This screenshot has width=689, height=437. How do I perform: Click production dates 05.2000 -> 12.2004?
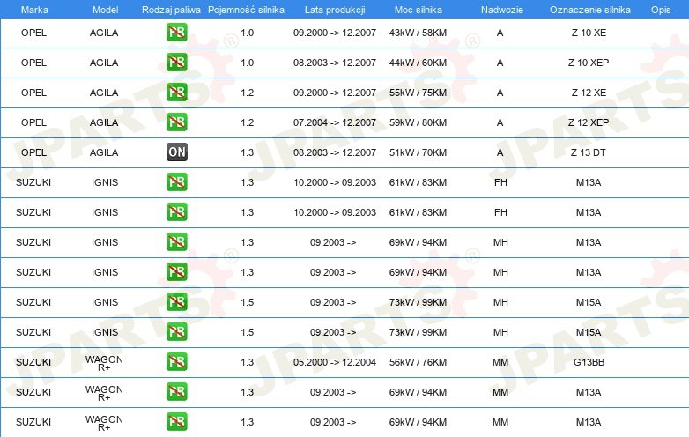[x=335, y=362]
